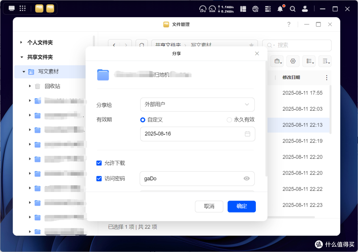Viewport: 358px width, 252px height.
Task: Open the share-with external user dropdown
Action: [197, 104]
